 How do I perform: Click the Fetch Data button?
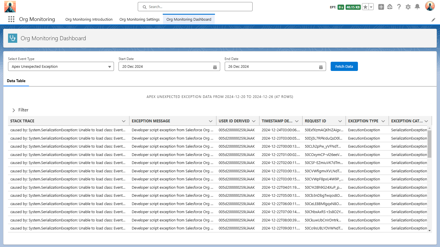pyautogui.click(x=344, y=67)
